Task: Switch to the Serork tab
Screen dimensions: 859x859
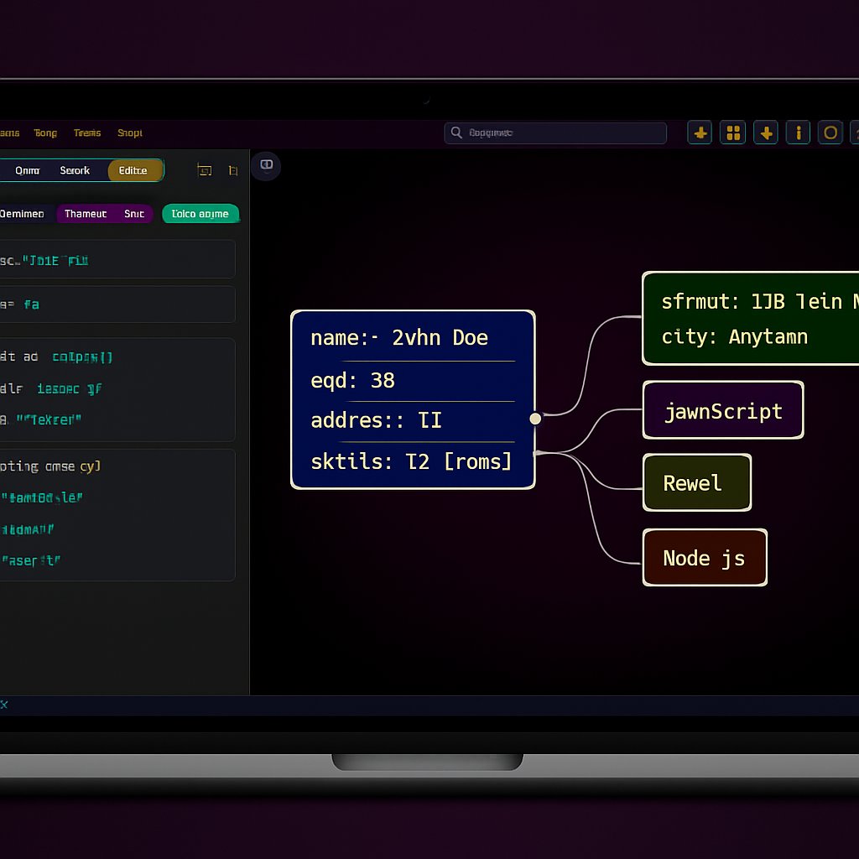Action: (75, 170)
